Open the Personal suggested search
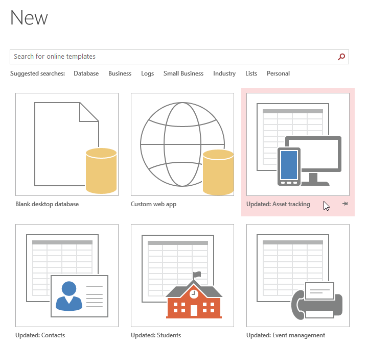Image resolution: width=368 pixels, height=347 pixels. (278, 73)
